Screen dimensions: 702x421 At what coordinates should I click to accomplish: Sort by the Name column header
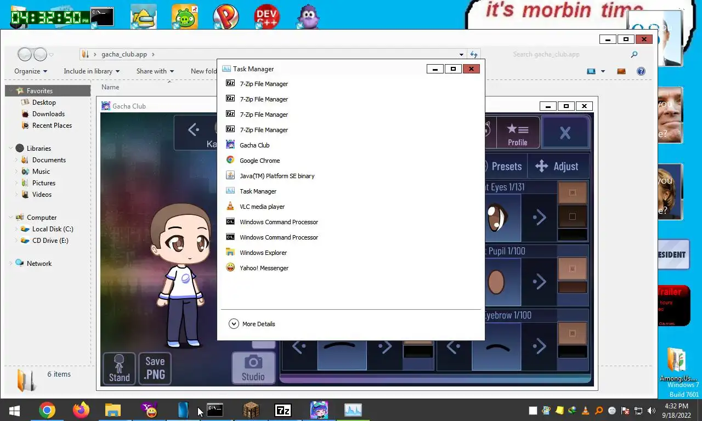110,87
